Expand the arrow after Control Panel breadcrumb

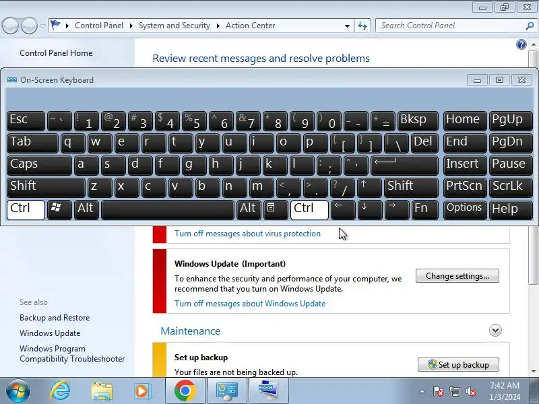pyautogui.click(x=131, y=26)
